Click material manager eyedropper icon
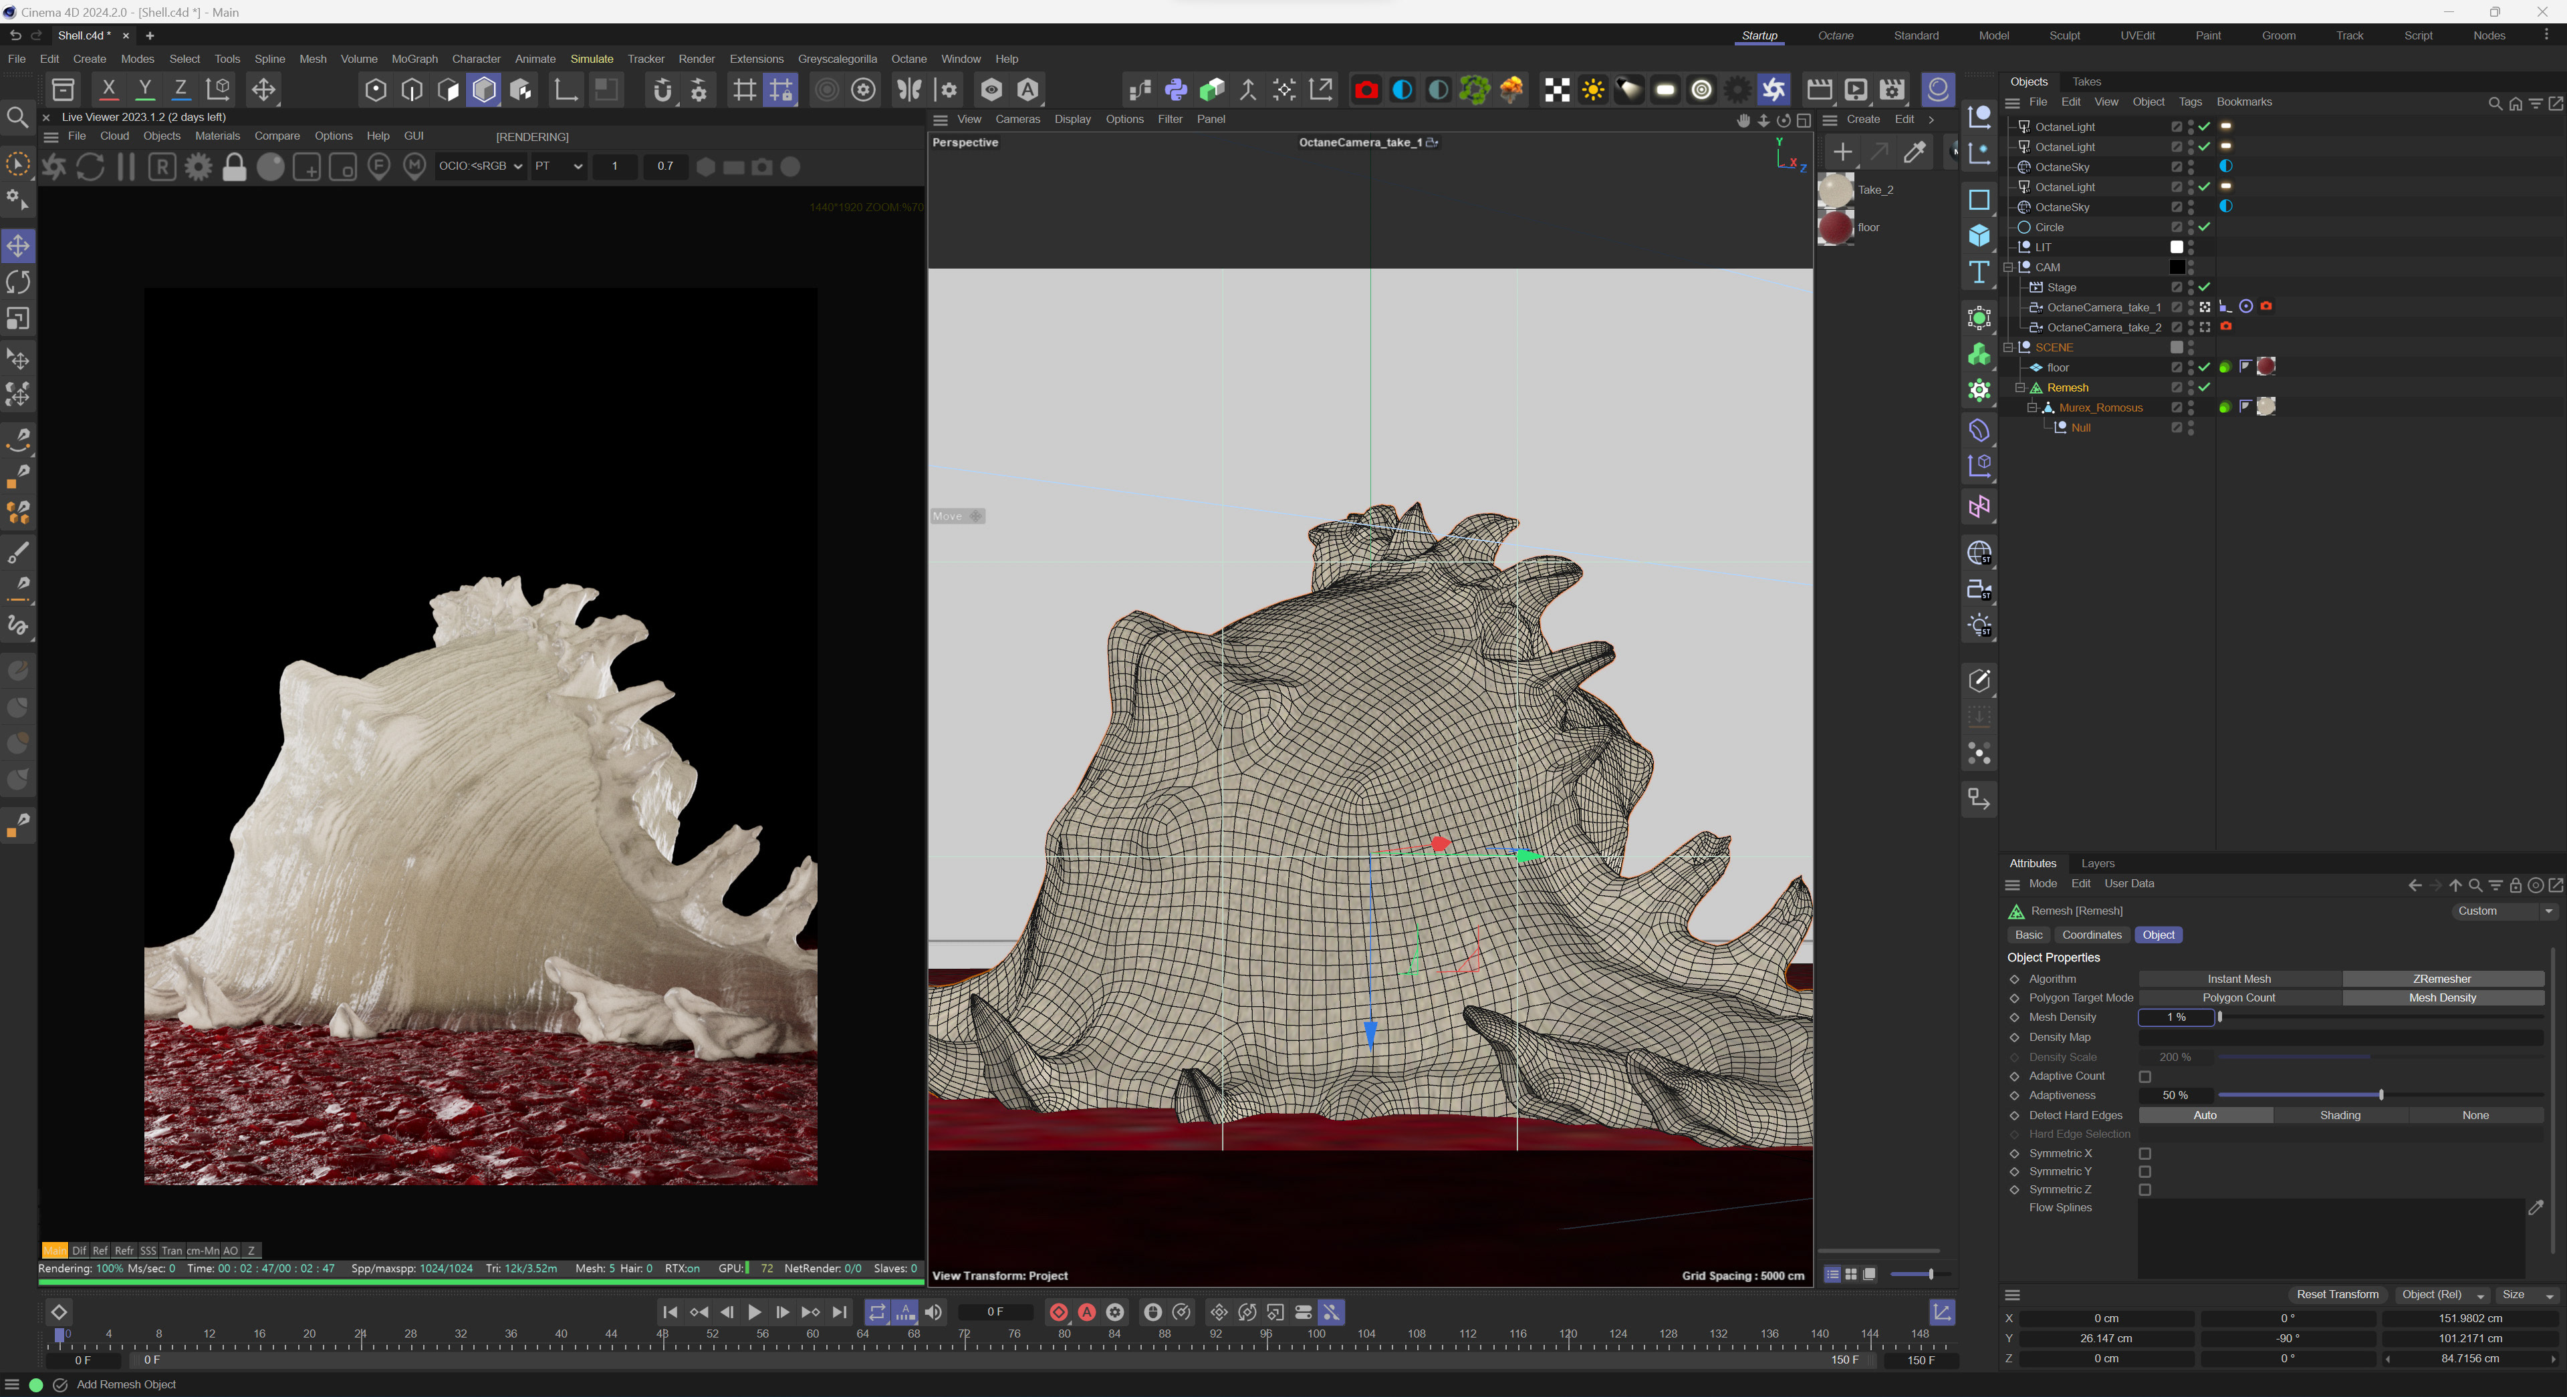Viewport: 2567px width, 1397px height. tap(1915, 152)
